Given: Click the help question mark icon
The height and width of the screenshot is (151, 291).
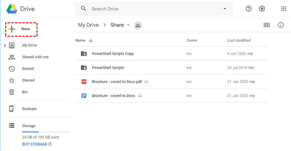Looking at the screenshot, I should pos(249,9).
